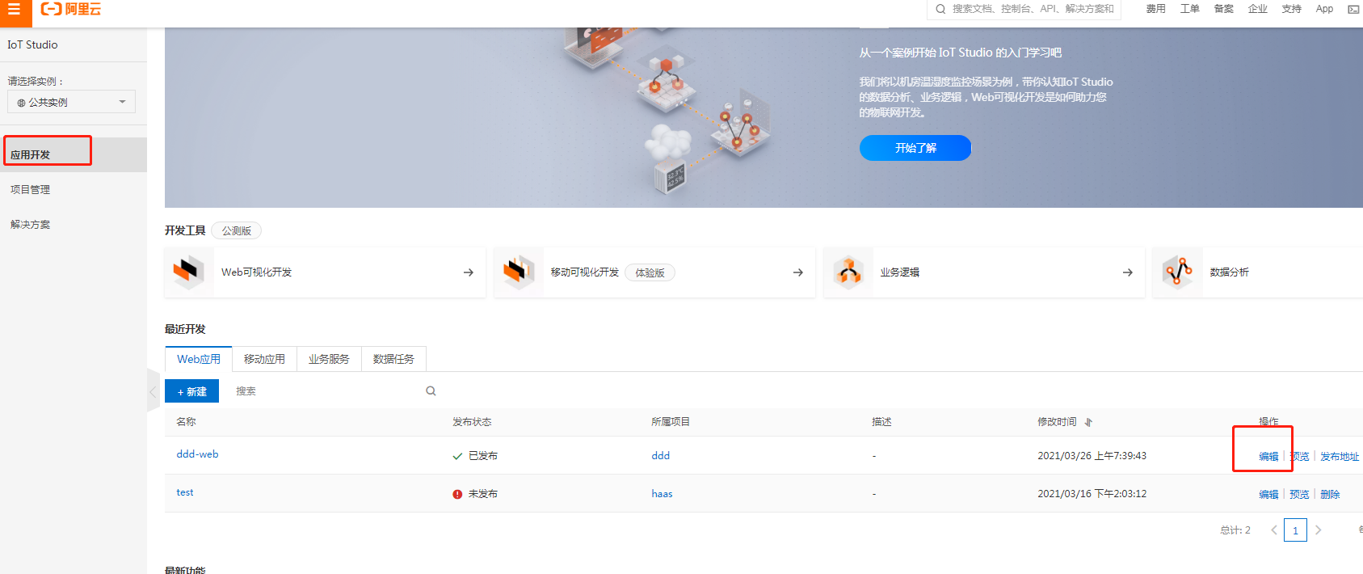Click the 数据分析 tool icon
This screenshot has height=574, width=1363.
coord(1178,272)
